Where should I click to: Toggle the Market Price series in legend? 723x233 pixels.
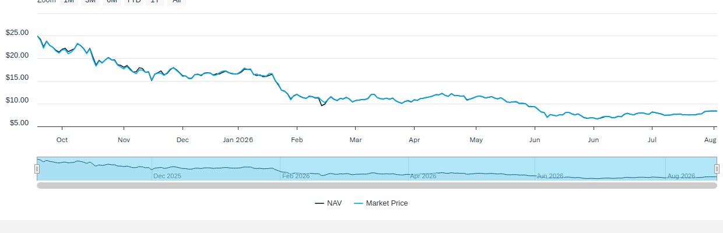(x=381, y=203)
